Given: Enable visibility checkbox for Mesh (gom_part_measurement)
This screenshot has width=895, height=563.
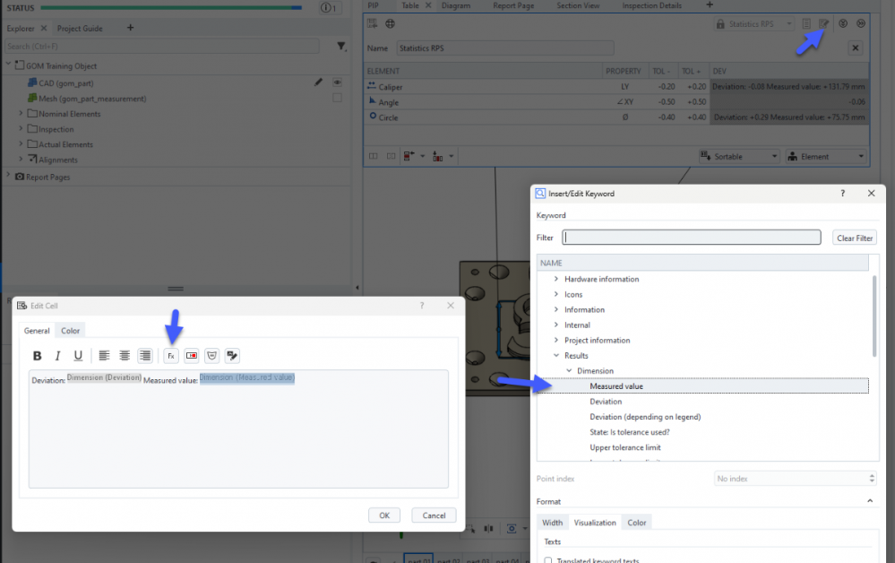Looking at the screenshot, I should coord(337,98).
